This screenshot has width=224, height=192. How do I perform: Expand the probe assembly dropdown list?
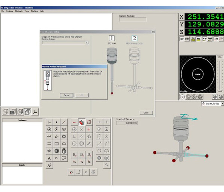click(87, 43)
